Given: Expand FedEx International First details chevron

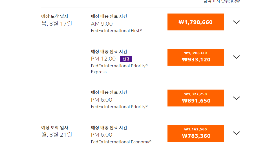Looking at the screenshot, I should 236,22.
